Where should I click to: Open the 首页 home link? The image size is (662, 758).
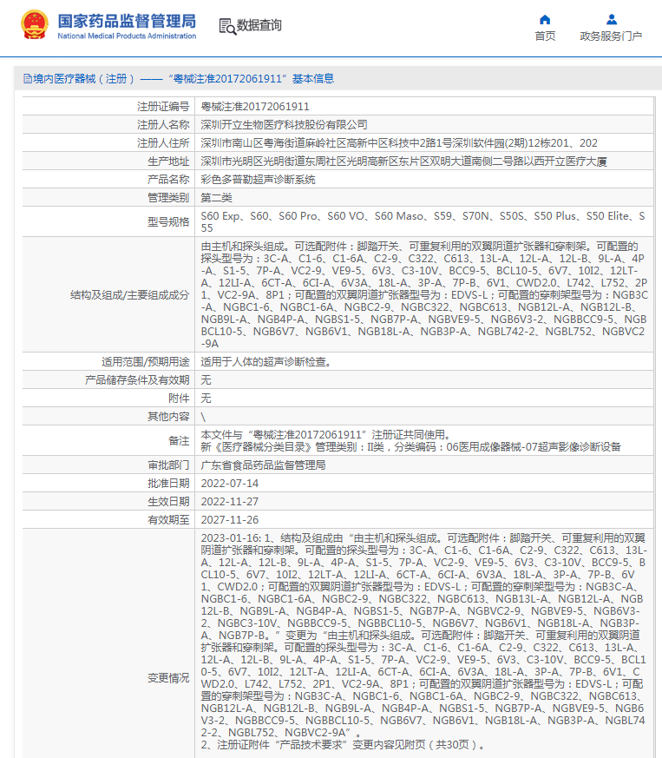[545, 36]
